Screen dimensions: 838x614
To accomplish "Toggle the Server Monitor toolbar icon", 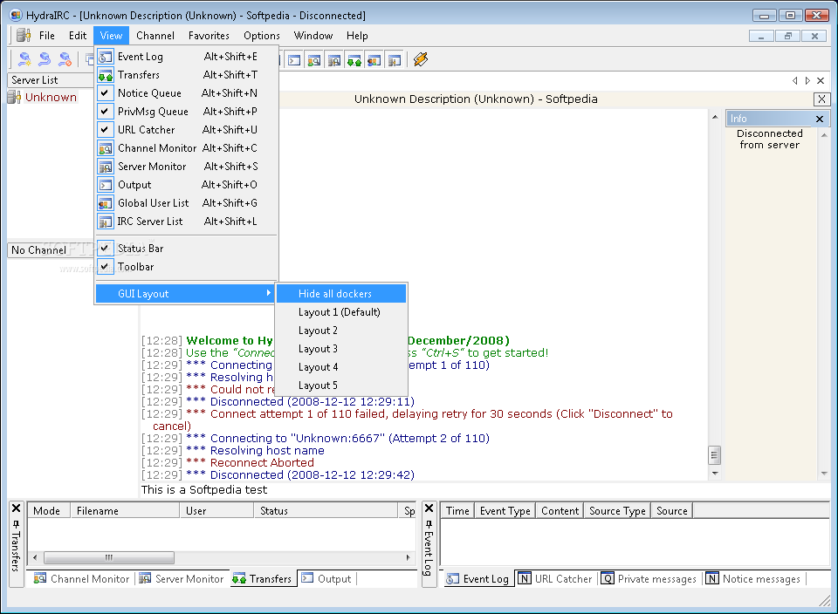I will click(334, 60).
